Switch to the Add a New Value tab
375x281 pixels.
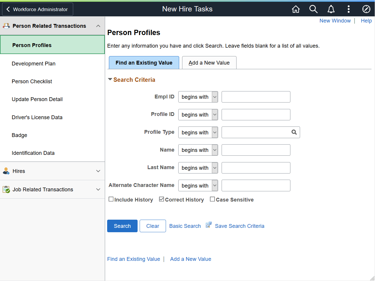(209, 63)
